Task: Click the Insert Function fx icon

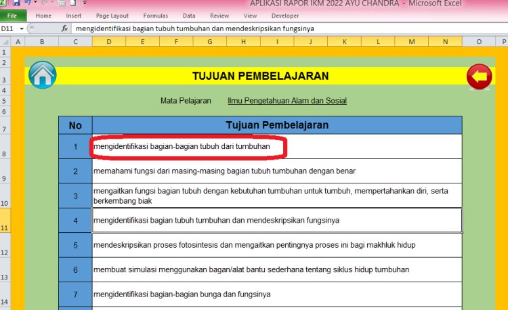Action: 64,29
